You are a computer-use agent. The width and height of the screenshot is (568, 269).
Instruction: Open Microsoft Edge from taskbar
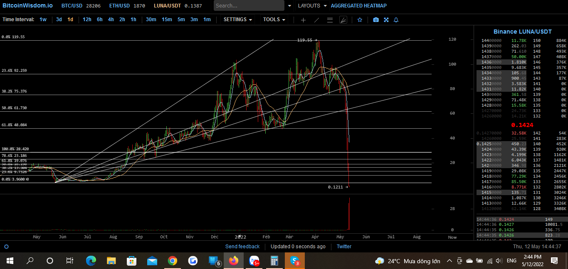click(x=91, y=261)
